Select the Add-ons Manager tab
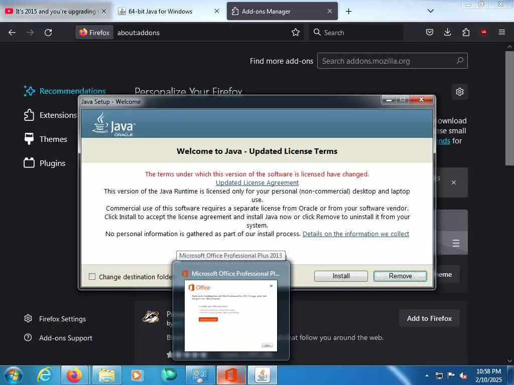514x385 pixels. pyautogui.click(x=282, y=11)
